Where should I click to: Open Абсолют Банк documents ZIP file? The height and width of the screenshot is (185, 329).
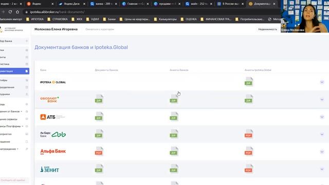coord(99,99)
